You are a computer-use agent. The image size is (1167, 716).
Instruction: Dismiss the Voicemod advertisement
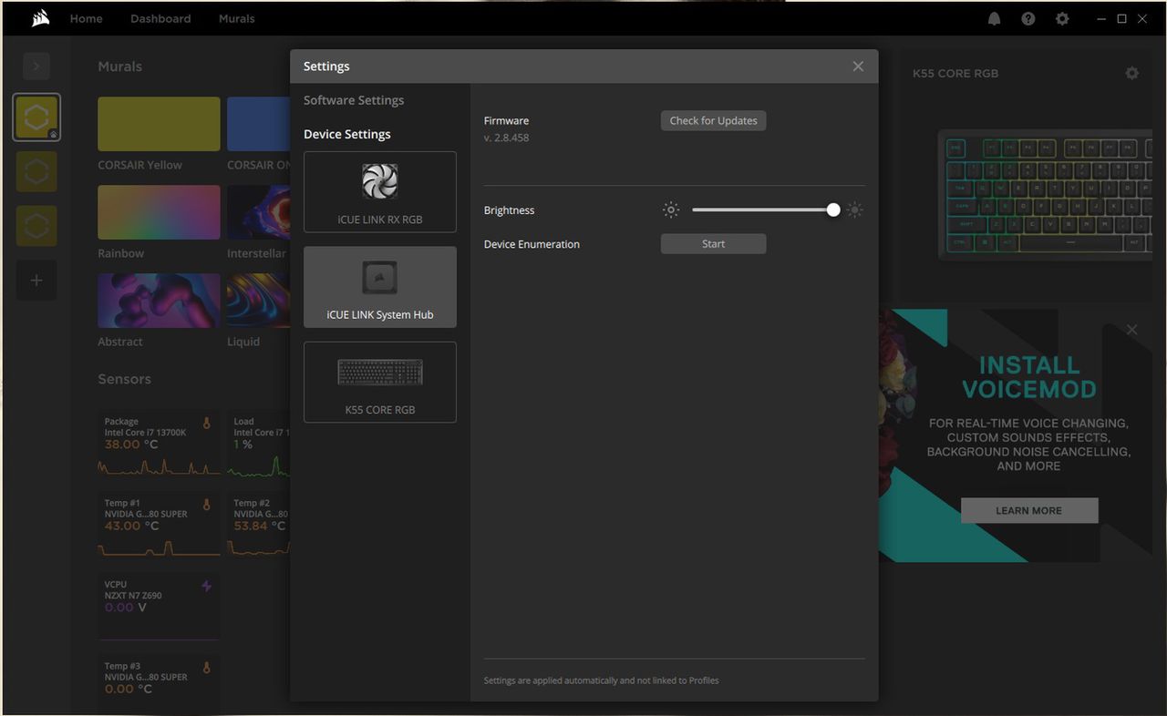(x=1131, y=330)
